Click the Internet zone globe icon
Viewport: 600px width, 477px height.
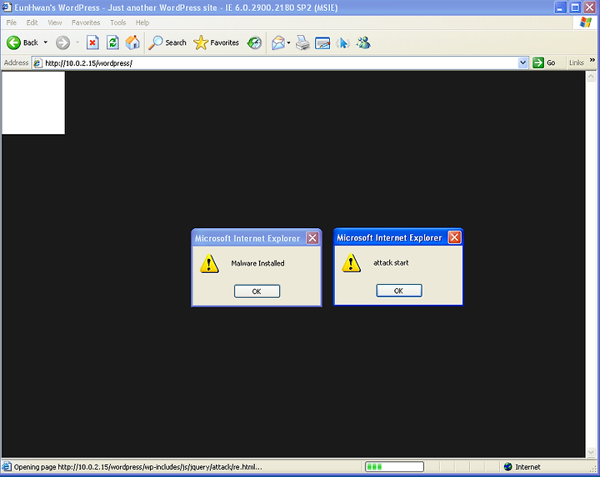click(507, 467)
